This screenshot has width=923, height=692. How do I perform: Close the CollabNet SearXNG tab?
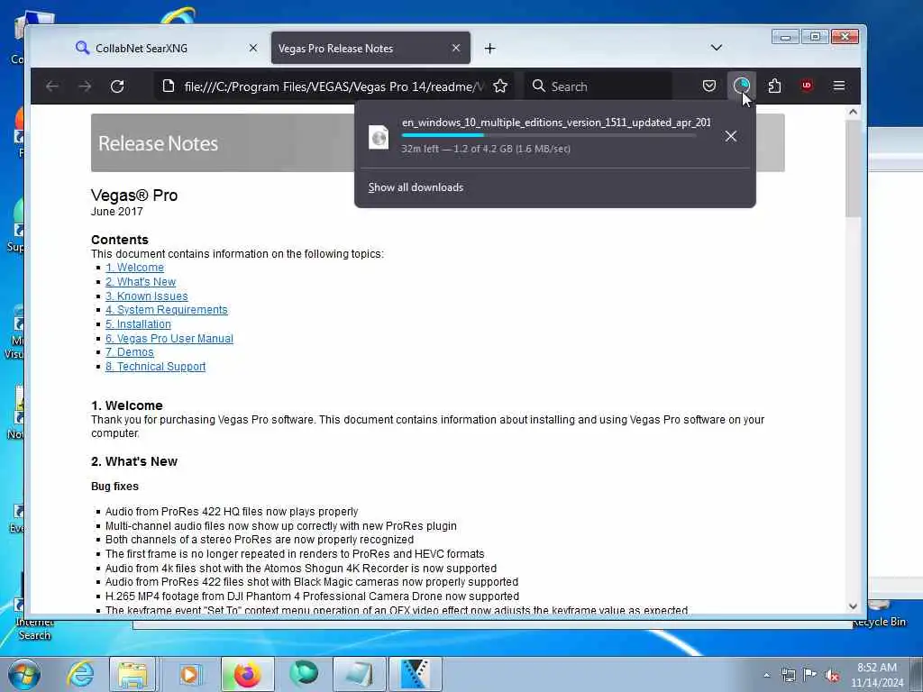[x=253, y=48]
